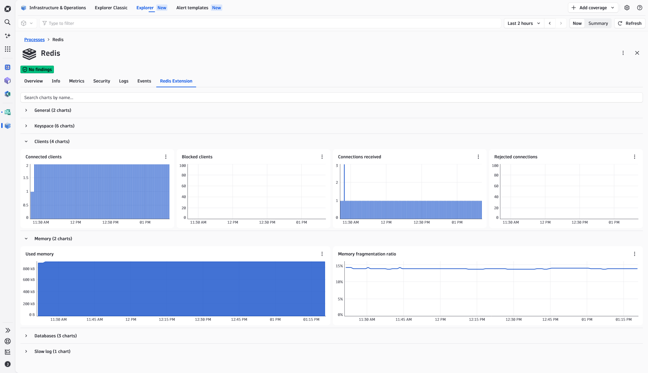Viewport: 648px width, 373px height.
Task: Follow the Processes breadcrumb link
Action: coord(34,39)
